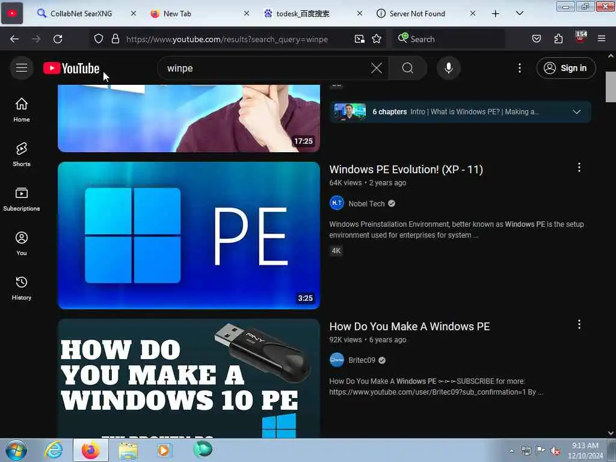Image resolution: width=616 pixels, height=462 pixels.
Task: Close the CollabNet SearXNG tab
Action: tap(134, 13)
